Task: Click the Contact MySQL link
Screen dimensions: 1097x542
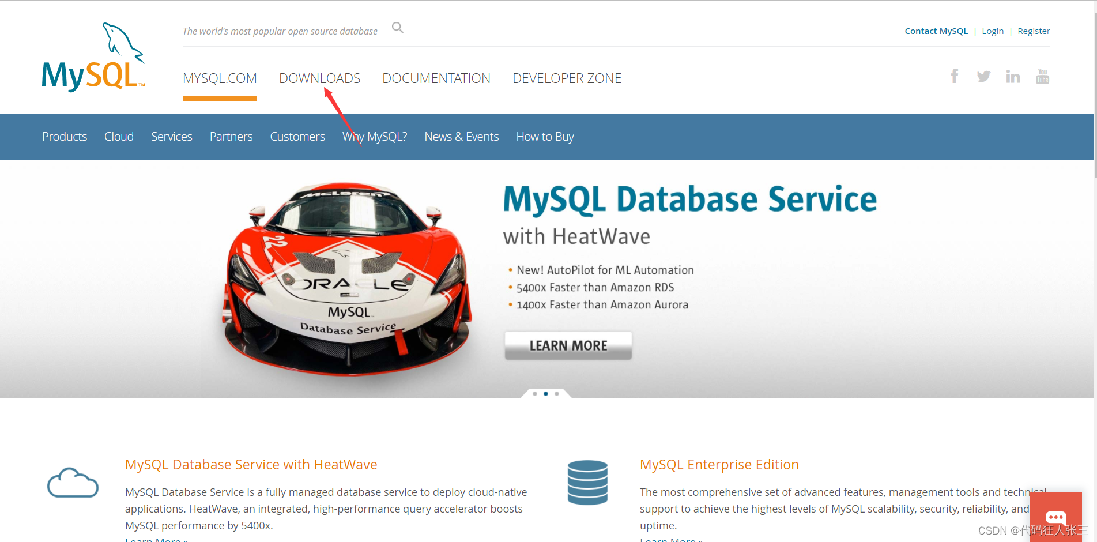Action: pos(936,31)
